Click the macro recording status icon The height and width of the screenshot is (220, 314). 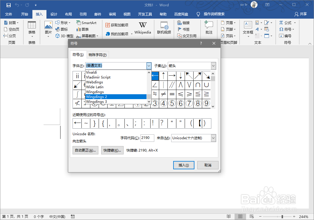(x=73, y=217)
